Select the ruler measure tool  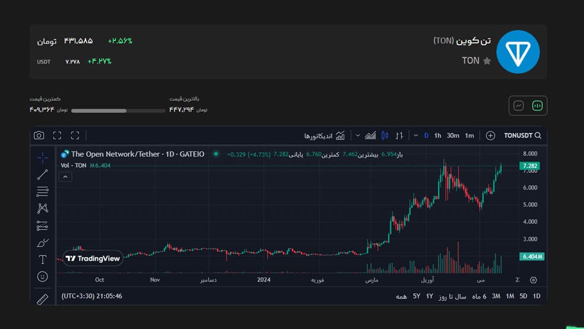tap(43, 299)
